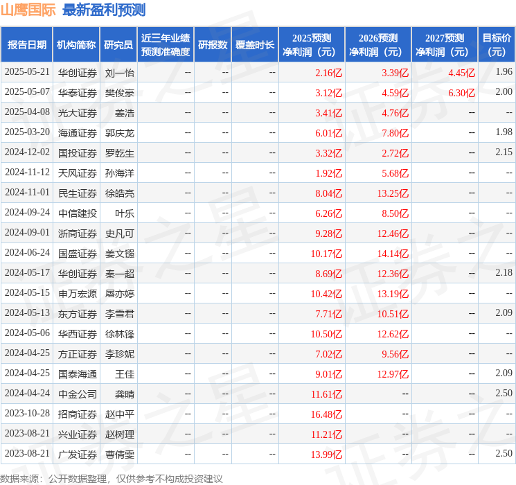516x485 pixels.
Task: Click the 目标价(元) column header
Action: (x=497, y=45)
